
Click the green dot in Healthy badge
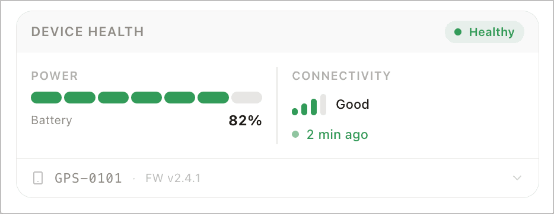point(458,32)
